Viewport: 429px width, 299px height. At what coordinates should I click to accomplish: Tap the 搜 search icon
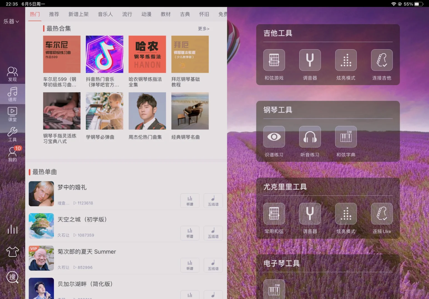tap(12, 277)
